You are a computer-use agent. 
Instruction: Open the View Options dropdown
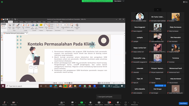[119, 1]
